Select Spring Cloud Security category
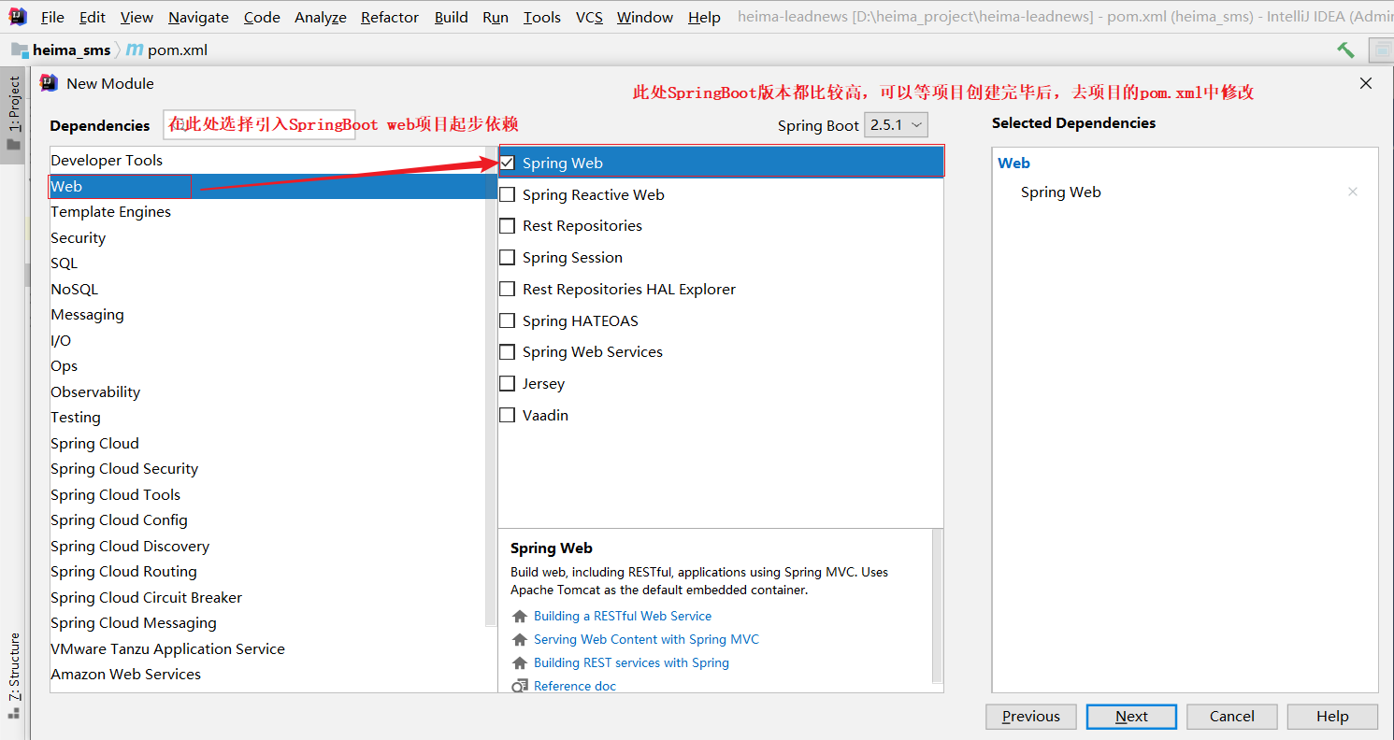The width and height of the screenshot is (1394, 740). [x=267, y=469]
